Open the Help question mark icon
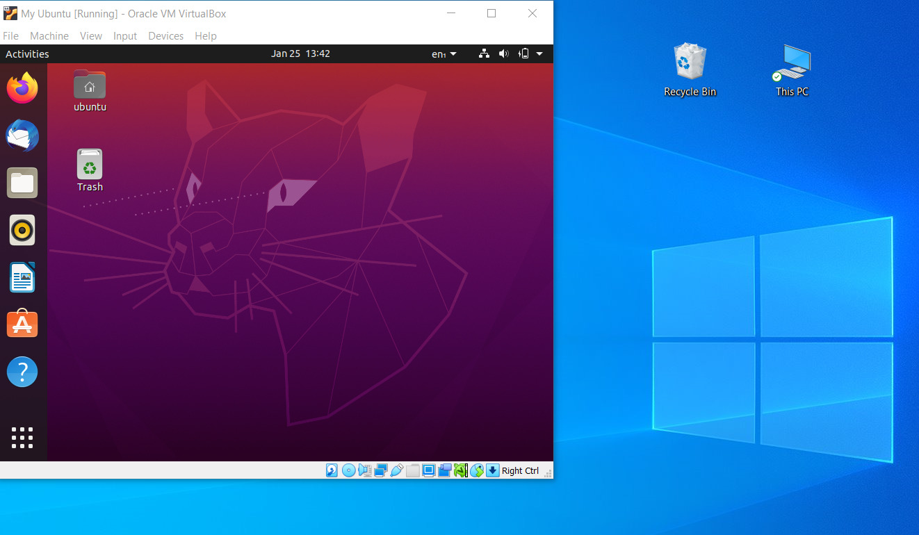919x535 pixels. pyautogui.click(x=22, y=372)
